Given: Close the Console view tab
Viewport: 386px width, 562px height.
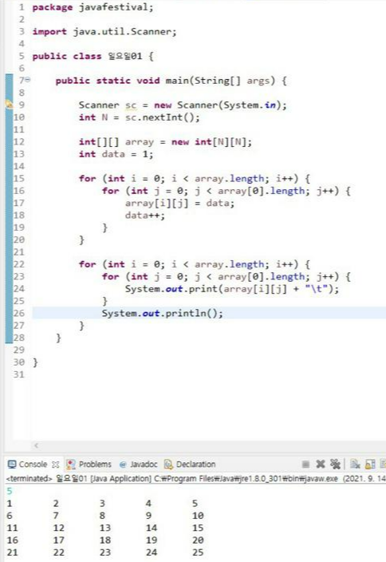Looking at the screenshot, I should point(55,465).
